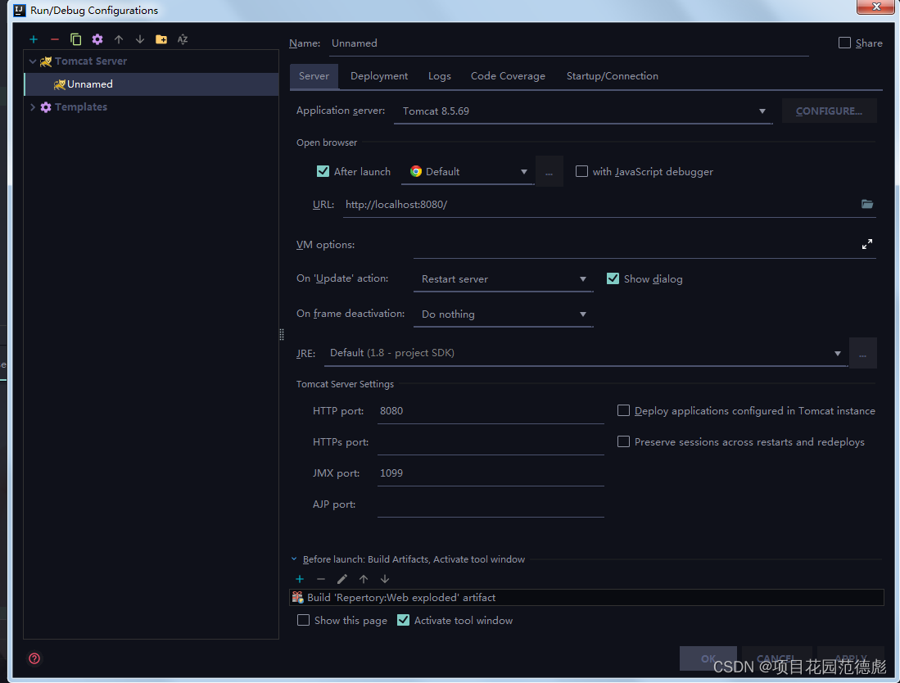
Task: Open edit templates settings icon
Action: [97, 39]
